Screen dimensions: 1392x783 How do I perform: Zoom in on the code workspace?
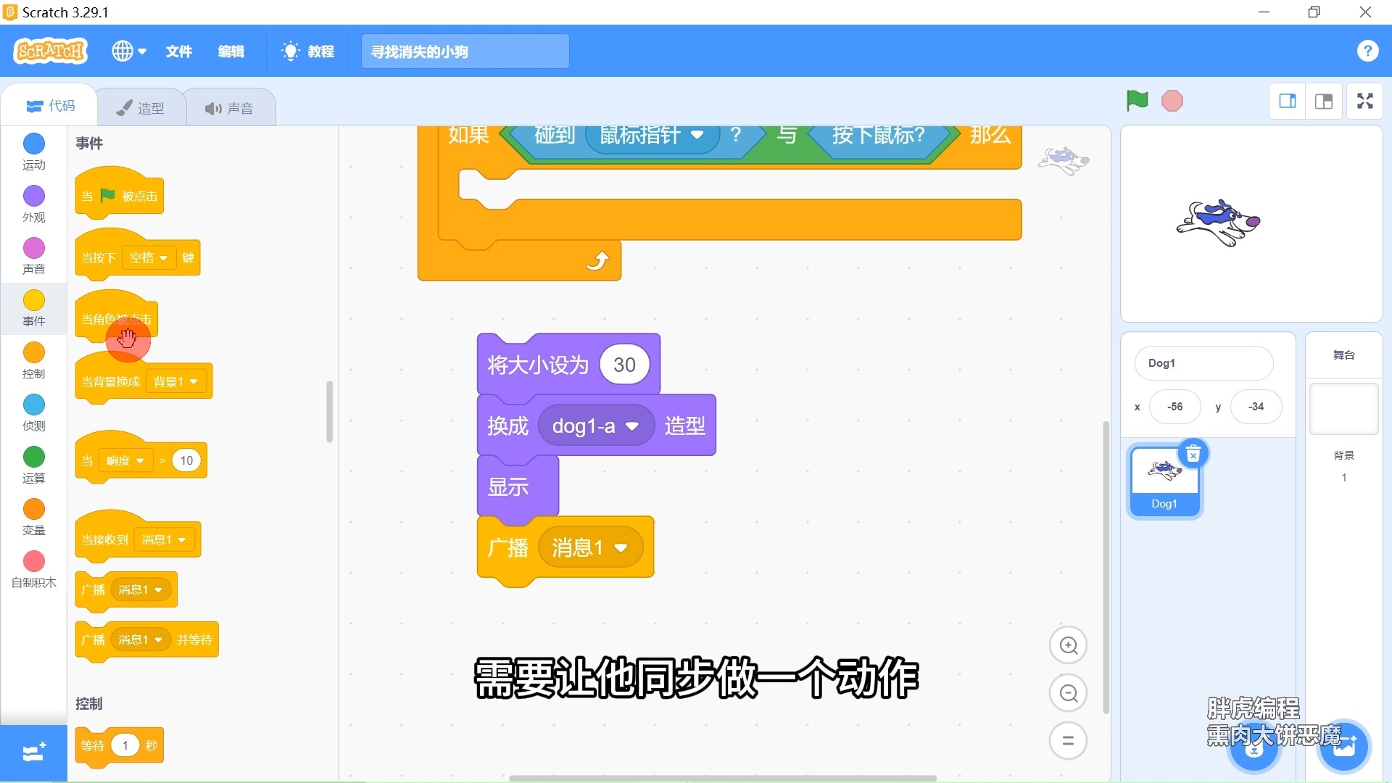[x=1068, y=645]
